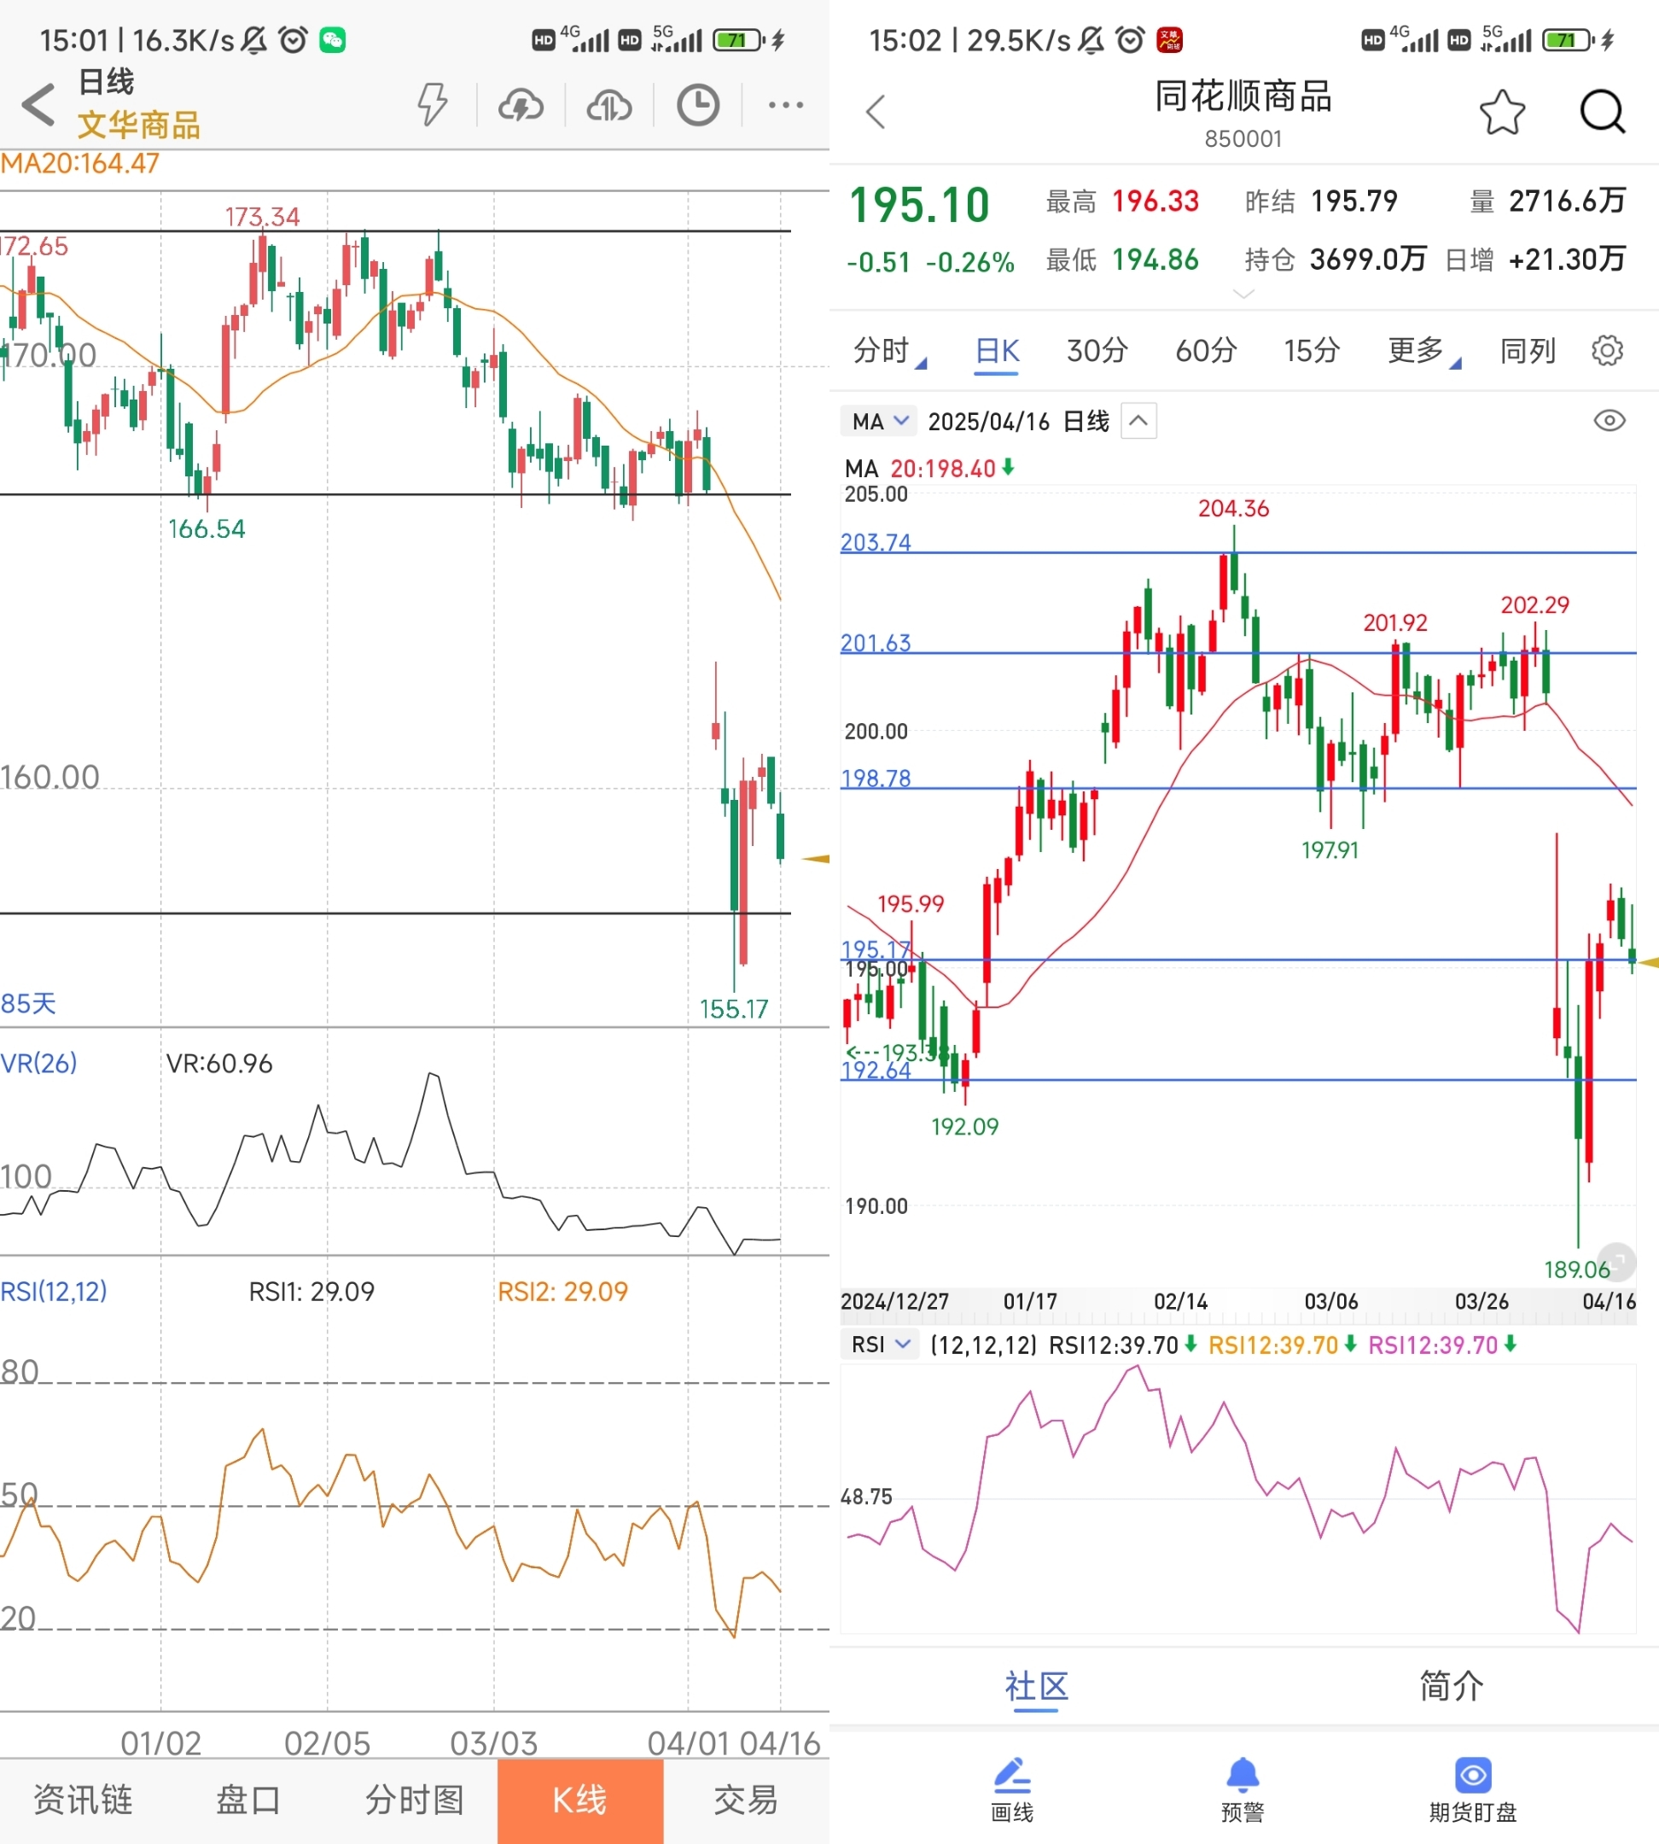Tap the 201.63 horizontal line label
Image resolution: width=1659 pixels, height=1844 pixels.
pos(875,643)
